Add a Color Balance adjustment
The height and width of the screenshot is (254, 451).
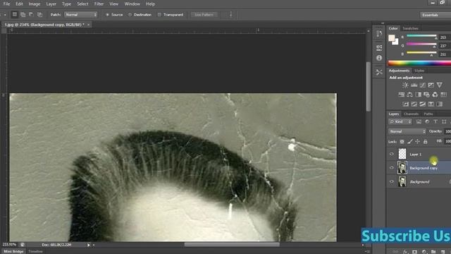pos(409,95)
